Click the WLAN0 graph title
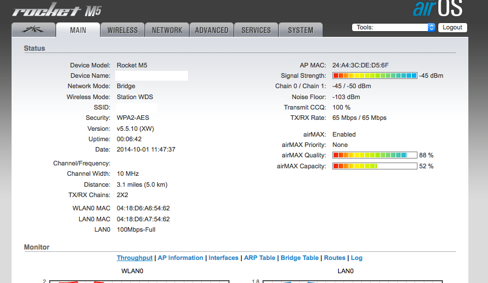 (132, 271)
